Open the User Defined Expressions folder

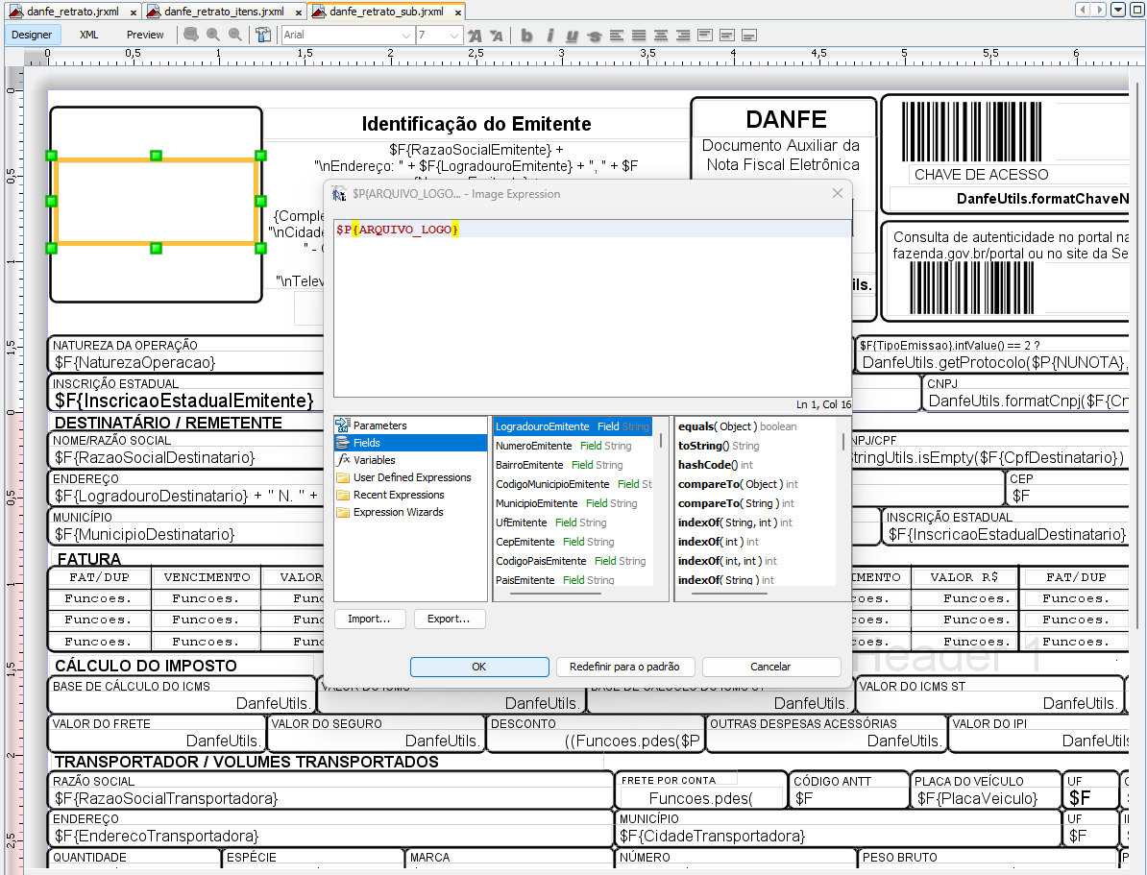click(x=412, y=477)
